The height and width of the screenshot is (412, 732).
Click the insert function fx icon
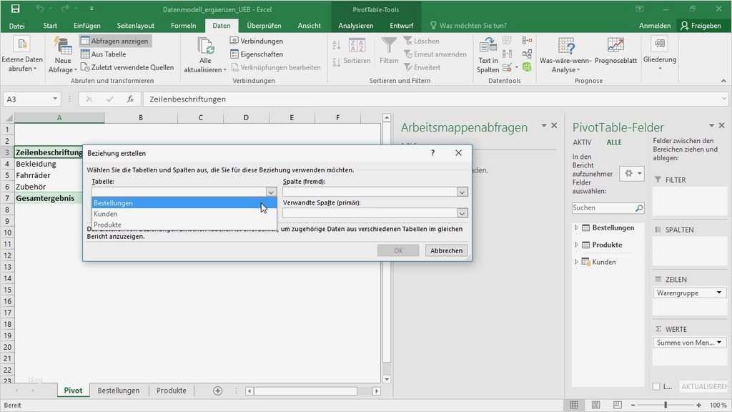click(x=130, y=99)
